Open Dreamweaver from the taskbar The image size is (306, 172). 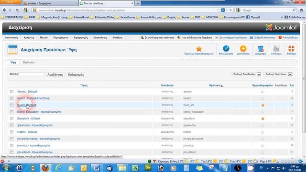tap(148, 168)
